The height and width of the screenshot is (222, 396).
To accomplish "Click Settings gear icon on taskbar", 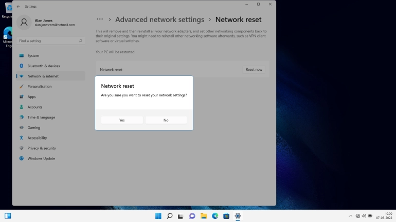I will [238, 216].
